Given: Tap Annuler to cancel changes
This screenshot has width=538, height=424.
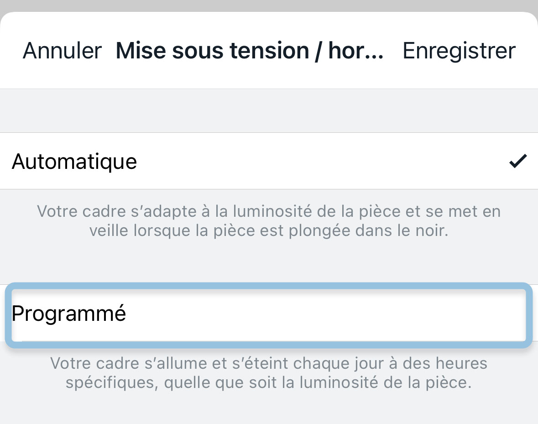Looking at the screenshot, I should (62, 50).
